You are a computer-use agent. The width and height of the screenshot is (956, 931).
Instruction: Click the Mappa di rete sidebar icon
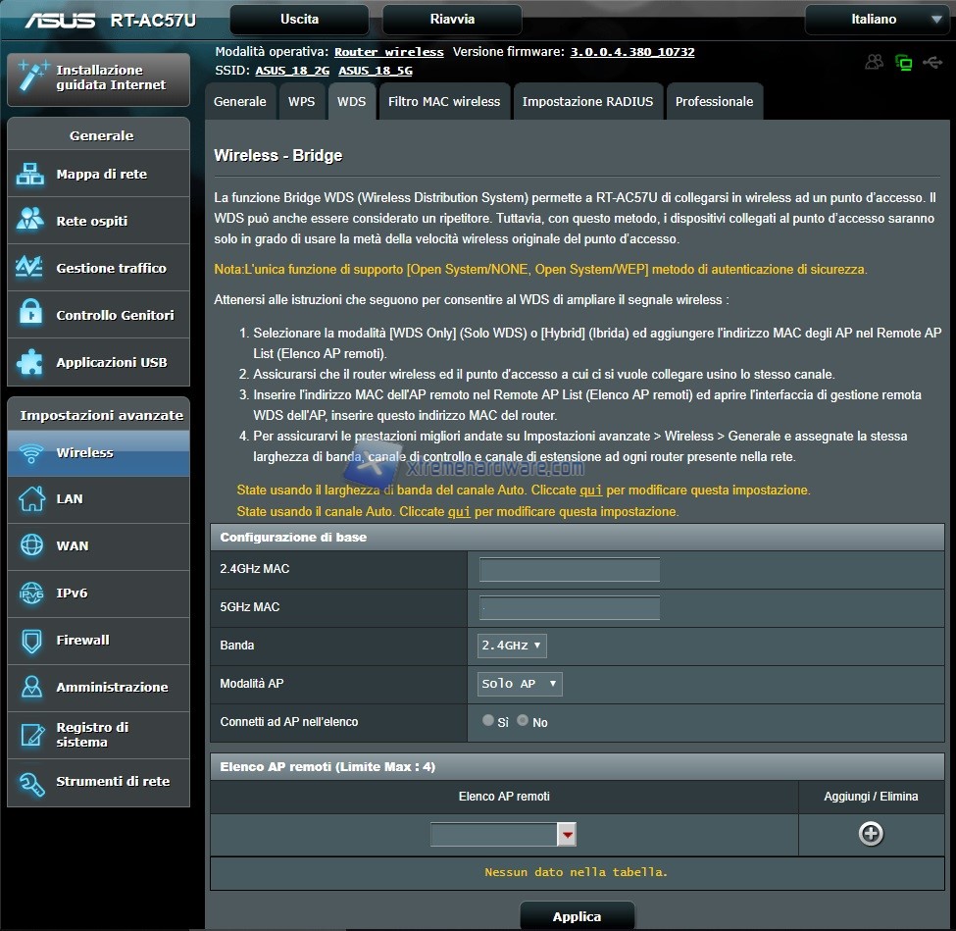pos(30,175)
